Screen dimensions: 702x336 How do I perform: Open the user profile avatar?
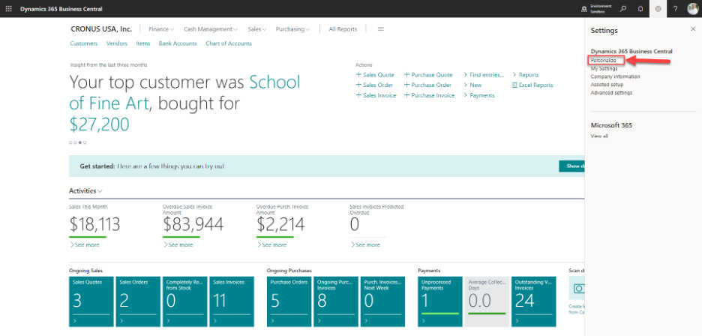[692, 9]
